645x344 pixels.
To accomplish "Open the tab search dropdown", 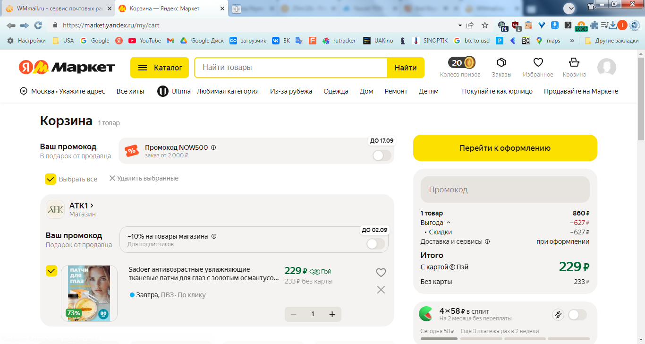I will (x=569, y=8).
